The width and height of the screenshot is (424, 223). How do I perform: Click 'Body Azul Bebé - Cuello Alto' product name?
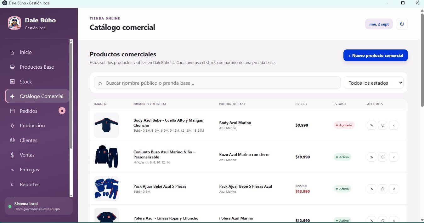point(168,123)
